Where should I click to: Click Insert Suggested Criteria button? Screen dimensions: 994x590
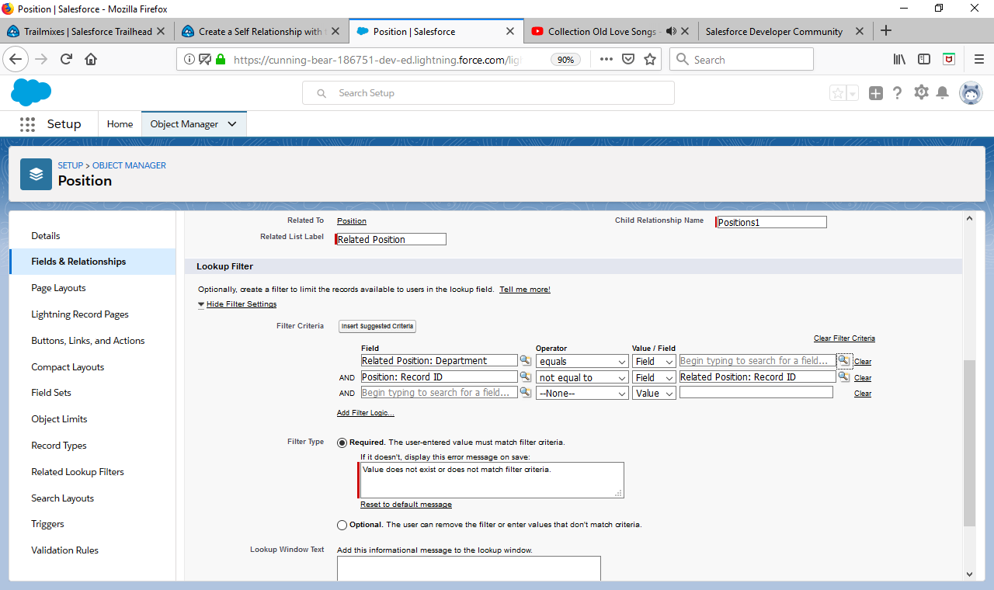[377, 326]
